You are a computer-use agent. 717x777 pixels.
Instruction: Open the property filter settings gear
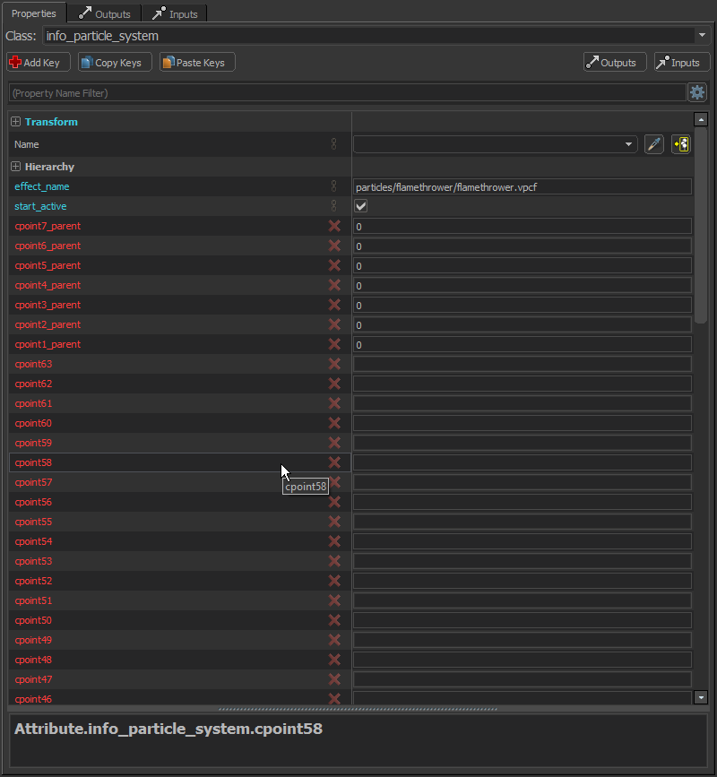[x=696, y=92]
